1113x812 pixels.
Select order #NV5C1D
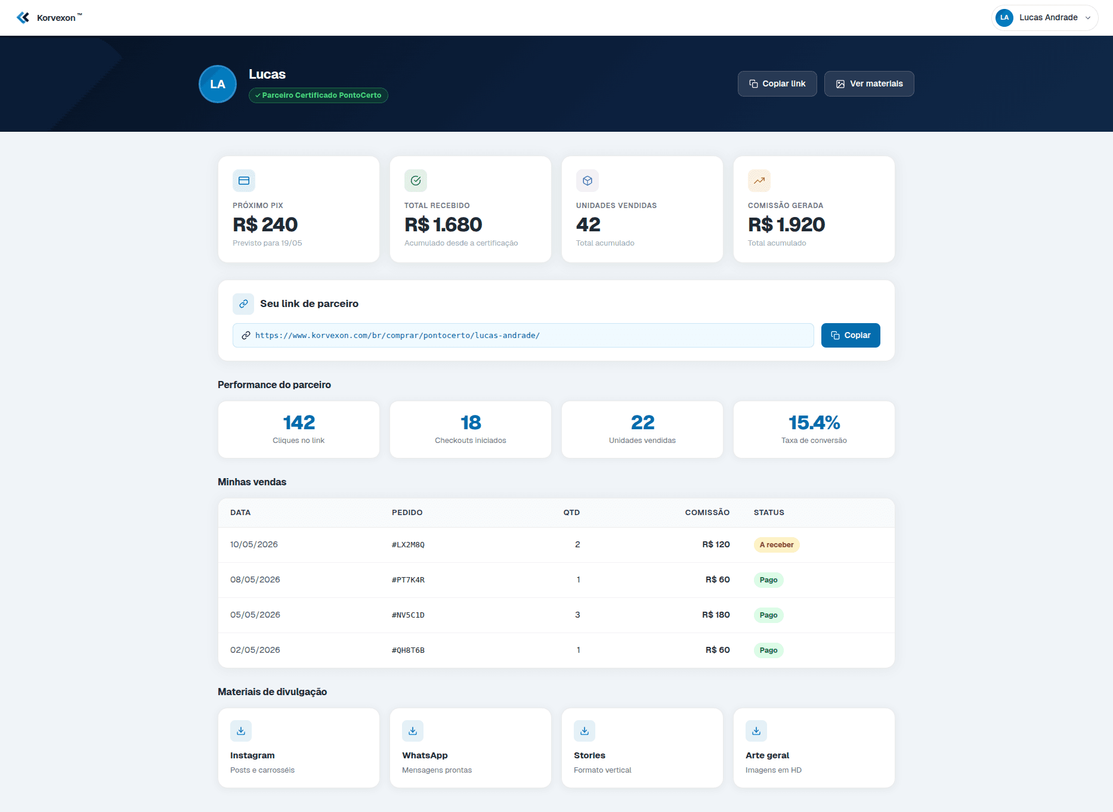[408, 615]
